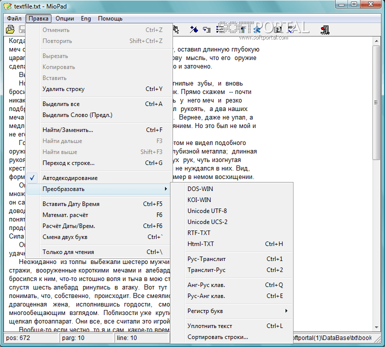Select Выделить Слово (Предл.) entry
This screenshot has width=385, height=347.
click(x=99, y=115)
